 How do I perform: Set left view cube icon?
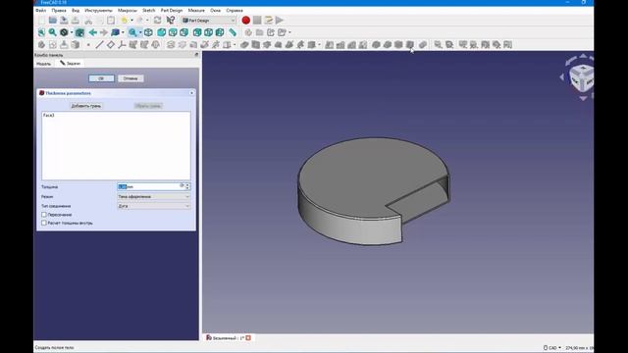220,32
